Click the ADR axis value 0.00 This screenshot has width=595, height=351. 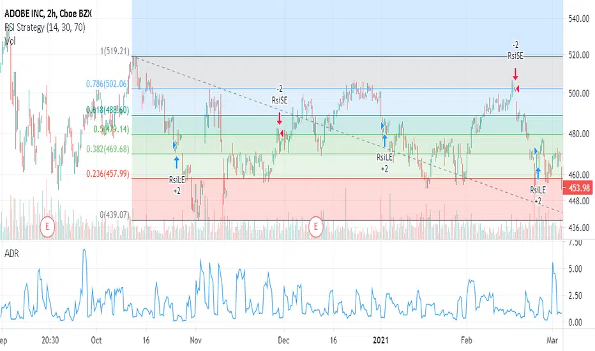[x=575, y=322]
